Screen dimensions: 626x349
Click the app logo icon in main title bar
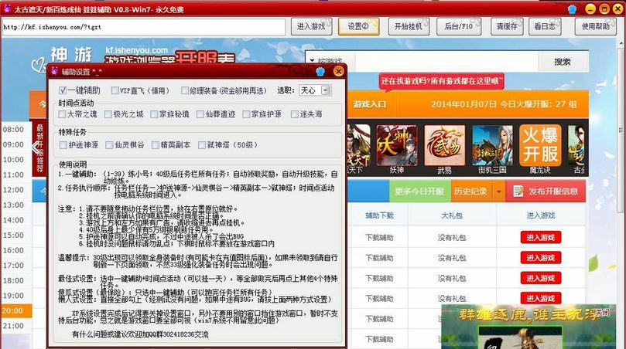point(7,8)
